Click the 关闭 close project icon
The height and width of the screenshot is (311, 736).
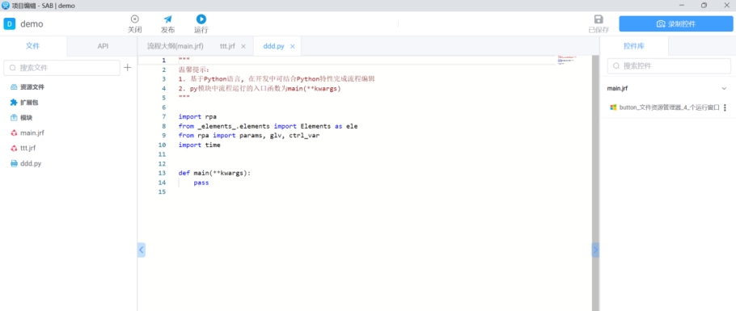point(135,19)
